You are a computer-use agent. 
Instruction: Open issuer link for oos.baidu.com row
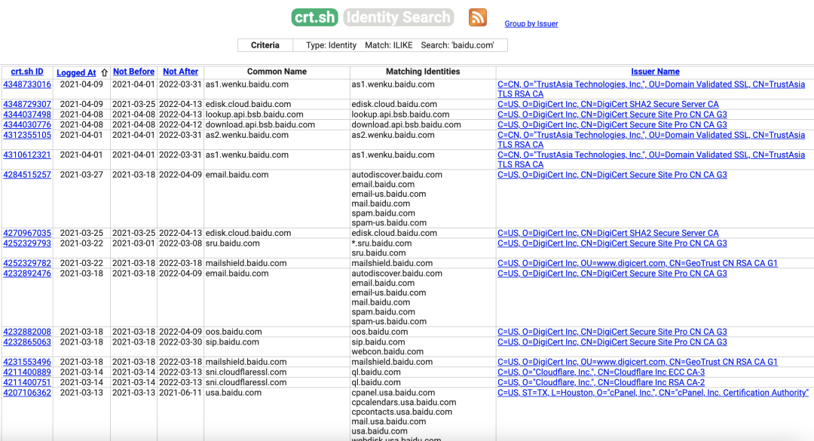[x=612, y=332]
